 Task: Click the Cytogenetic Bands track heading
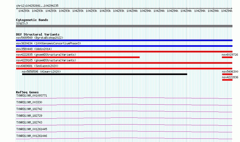[x=32, y=20]
